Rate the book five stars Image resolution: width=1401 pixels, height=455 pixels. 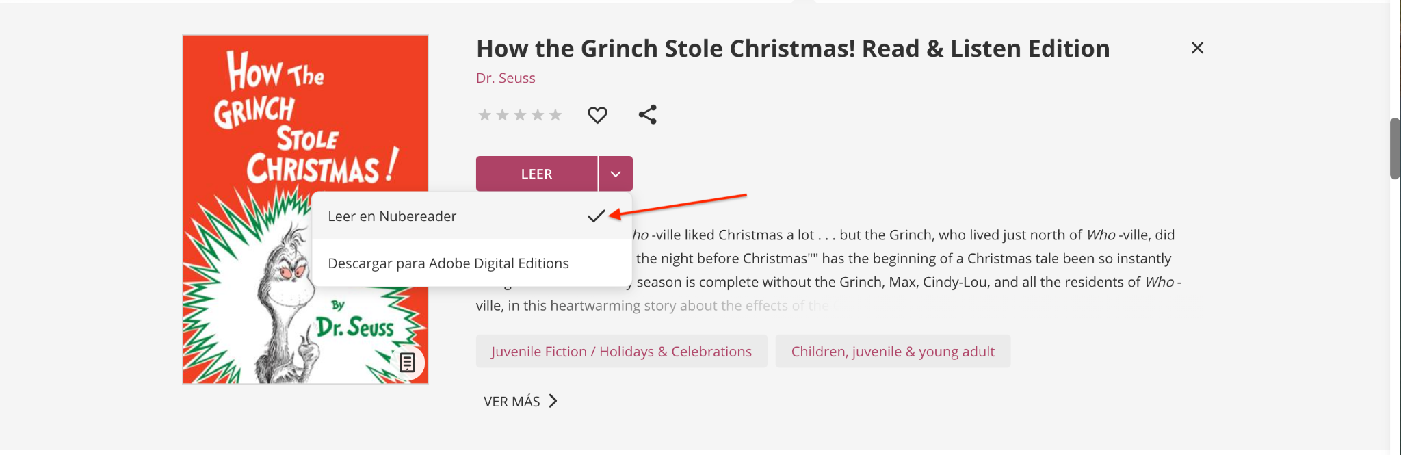pos(555,115)
